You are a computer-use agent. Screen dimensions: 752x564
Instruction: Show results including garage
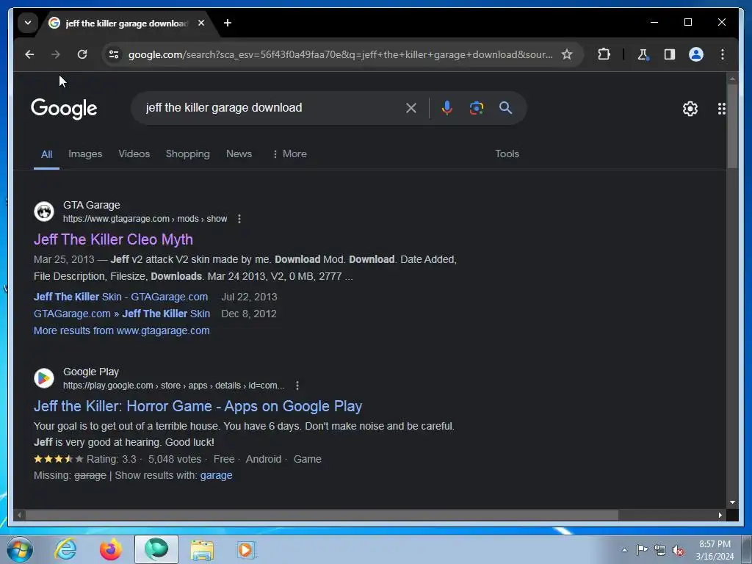217,475
